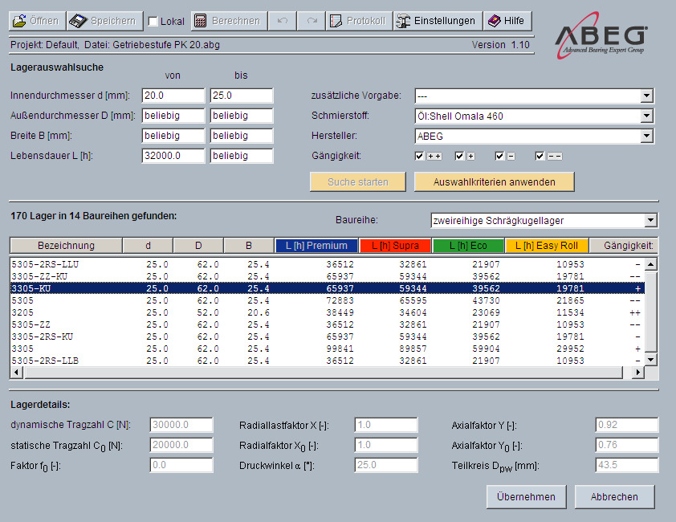Click the Öffnen folder icon
The width and height of the screenshot is (676, 522).
click(x=19, y=21)
